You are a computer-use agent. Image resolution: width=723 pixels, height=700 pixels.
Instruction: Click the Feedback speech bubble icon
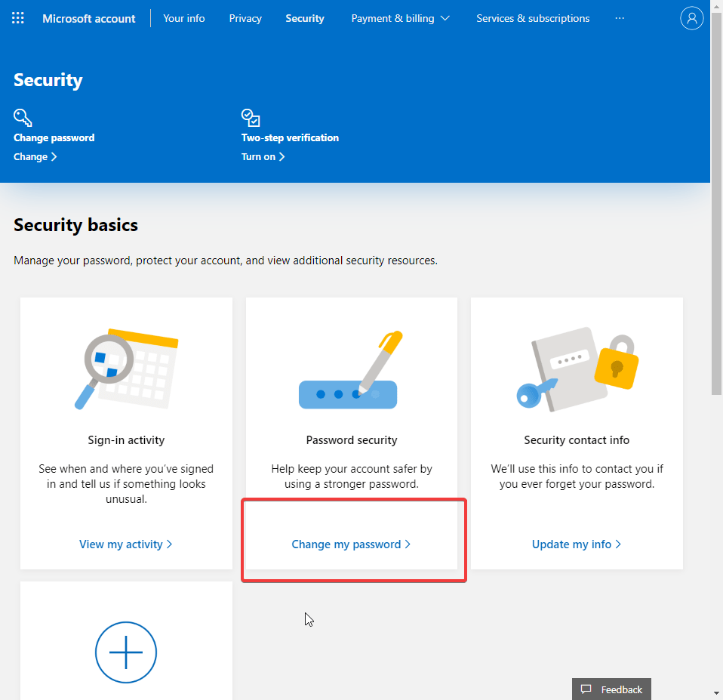pyautogui.click(x=587, y=689)
